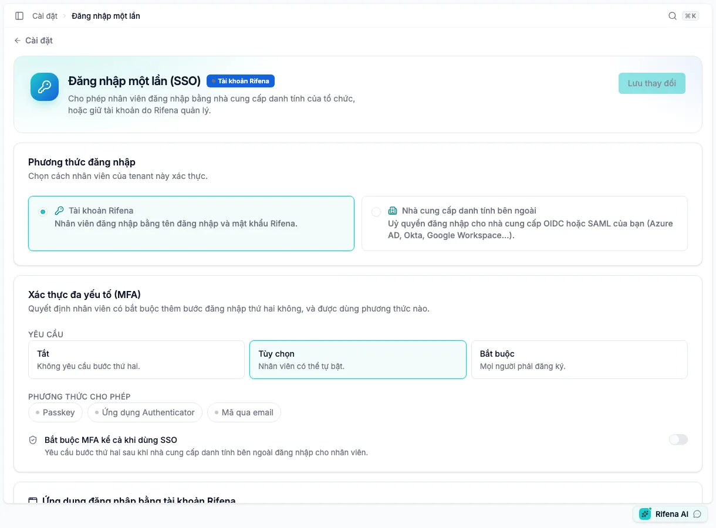The height and width of the screenshot is (528, 716).
Task: Click the Rifena AI chat bubble icon
Action: (697, 514)
